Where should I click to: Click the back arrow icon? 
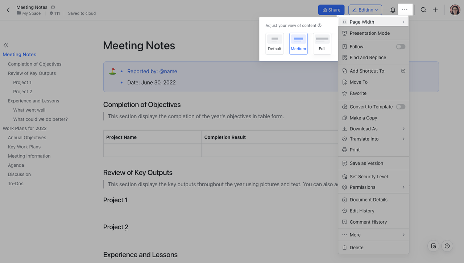point(8,10)
